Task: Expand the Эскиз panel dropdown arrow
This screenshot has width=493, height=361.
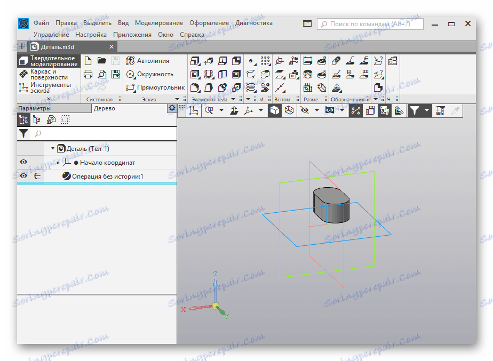Action: (x=177, y=99)
